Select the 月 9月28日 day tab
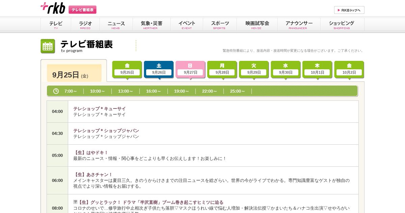Screen dimensions: 405x213 (222, 70)
